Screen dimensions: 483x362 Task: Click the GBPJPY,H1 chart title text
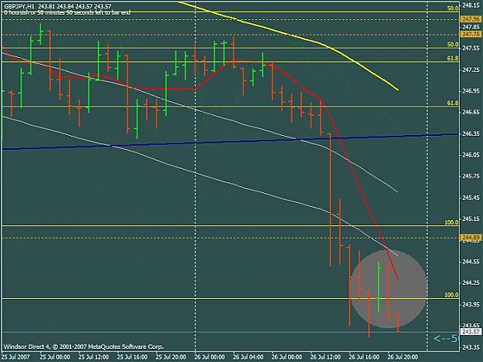click(19, 6)
